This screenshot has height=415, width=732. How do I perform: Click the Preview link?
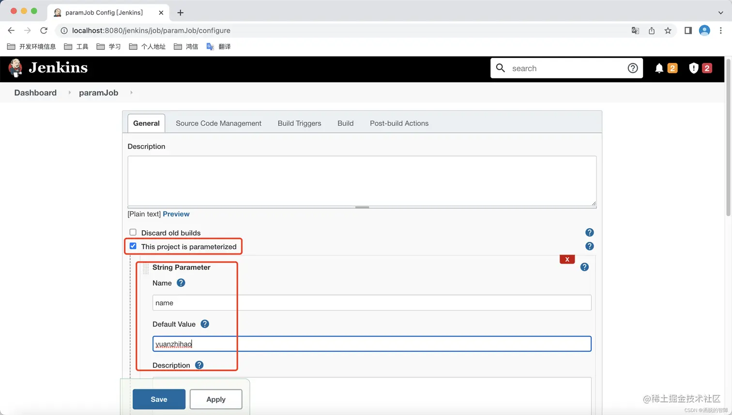tap(176, 214)
